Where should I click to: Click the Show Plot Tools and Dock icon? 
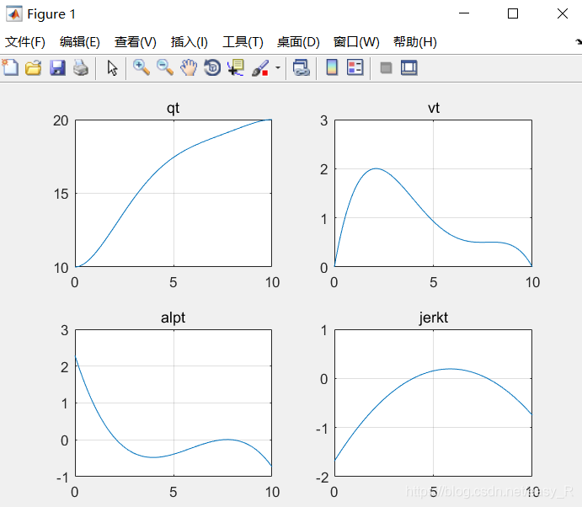[x=409, y=68]
